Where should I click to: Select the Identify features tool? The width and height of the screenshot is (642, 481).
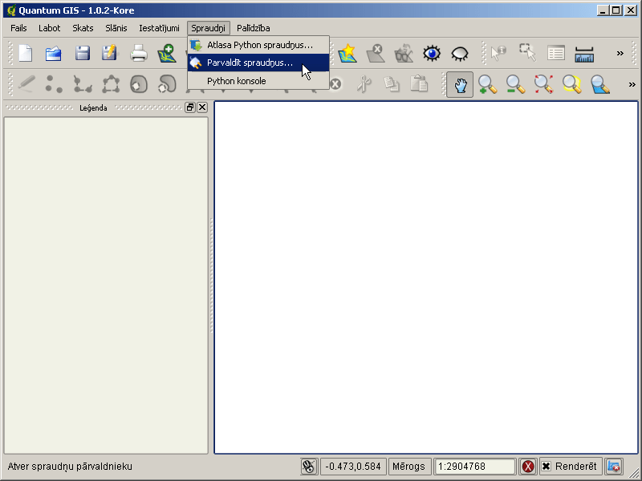pos(498,53)
